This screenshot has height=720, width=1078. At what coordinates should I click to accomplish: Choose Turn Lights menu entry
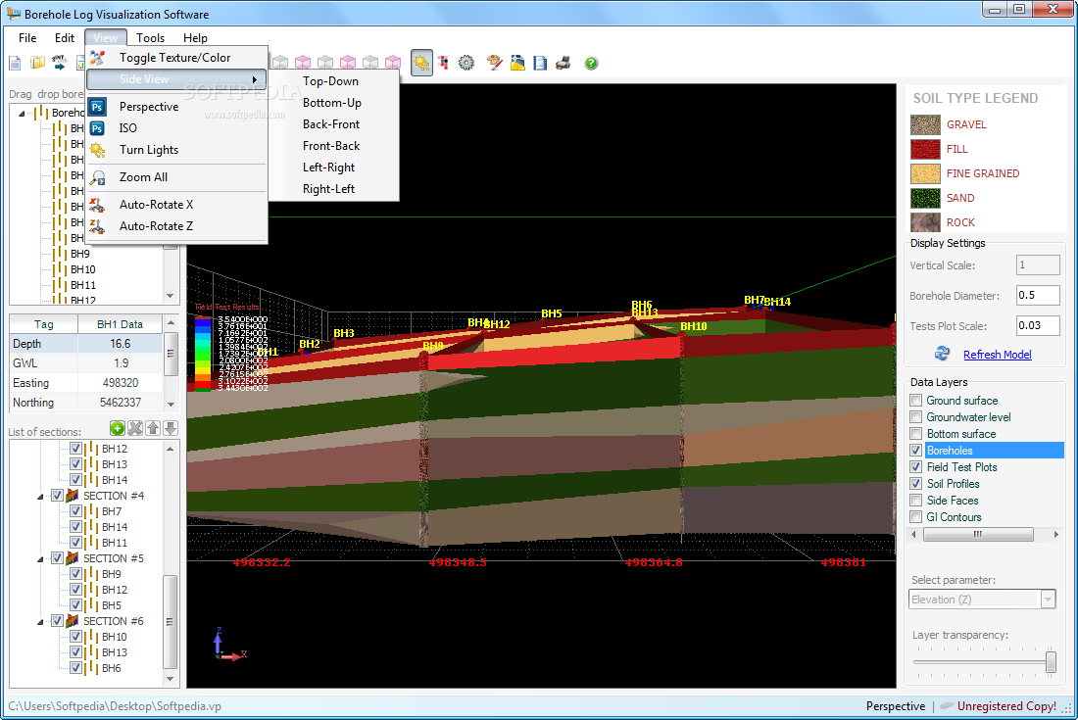[176, 150]
